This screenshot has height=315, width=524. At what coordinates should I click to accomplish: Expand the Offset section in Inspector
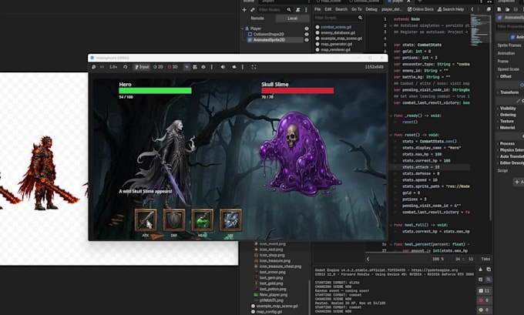tap(506, 76)
